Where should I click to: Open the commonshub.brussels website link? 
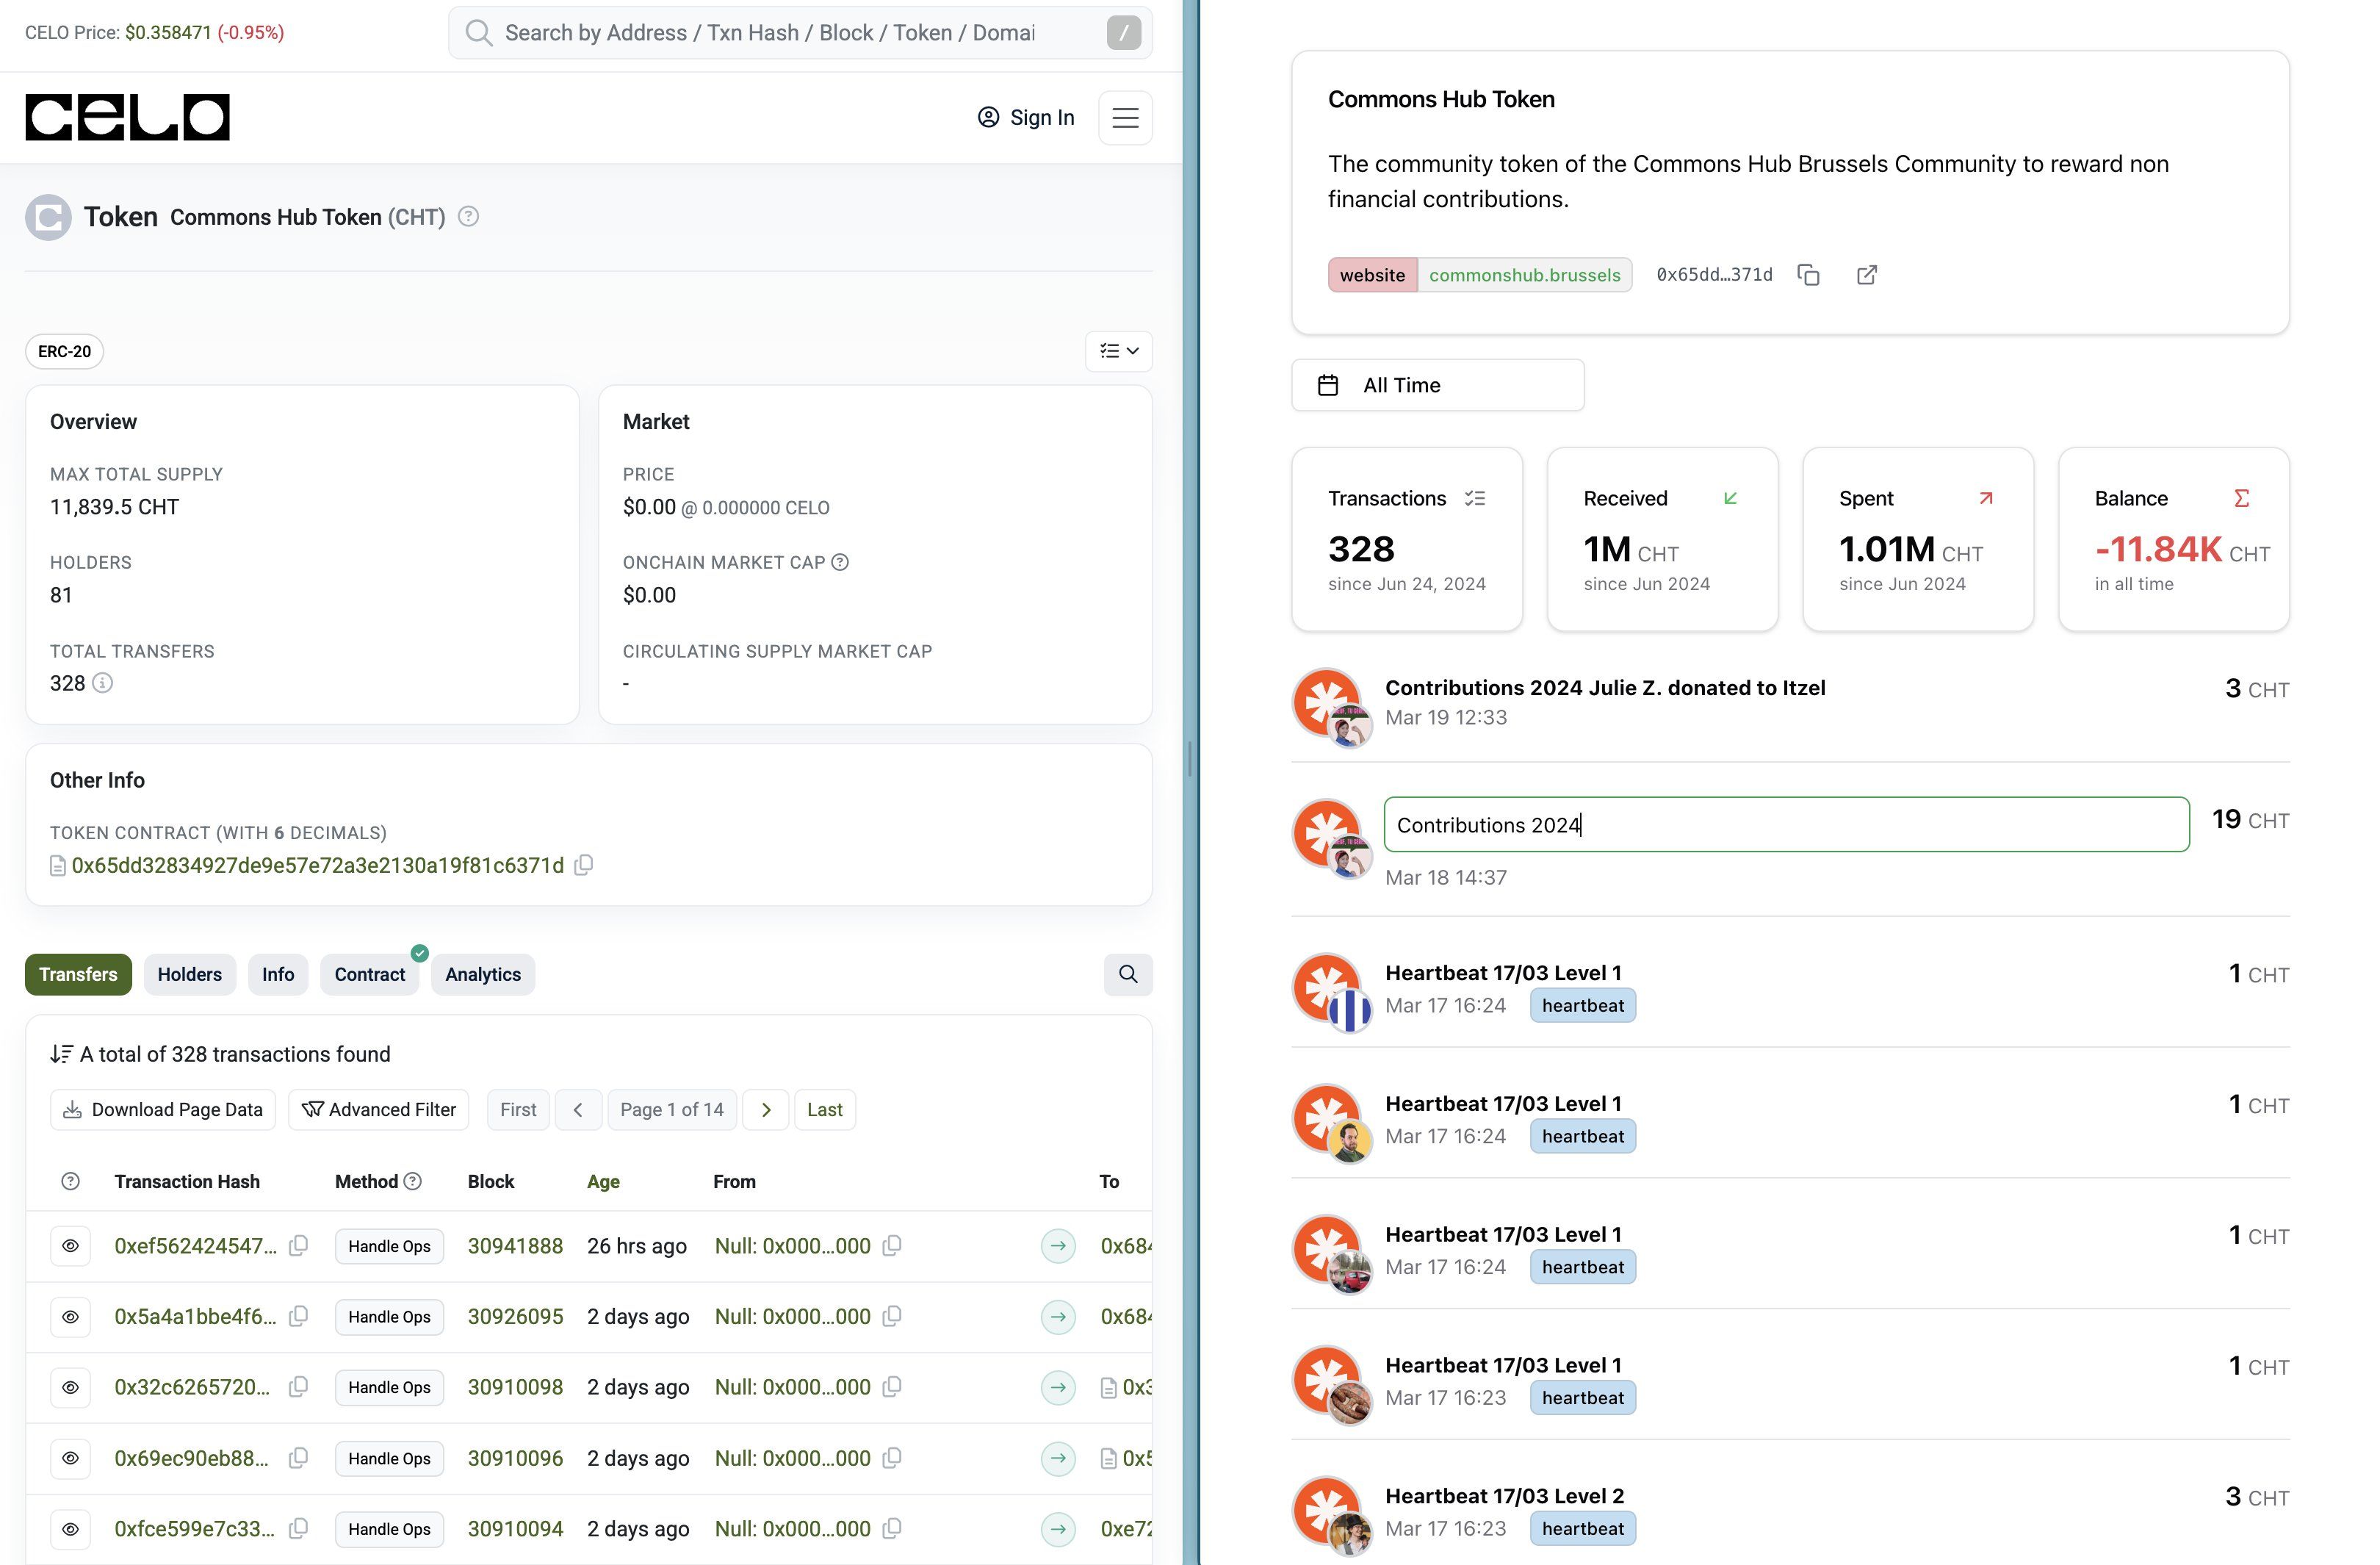tap(1523, 275)
